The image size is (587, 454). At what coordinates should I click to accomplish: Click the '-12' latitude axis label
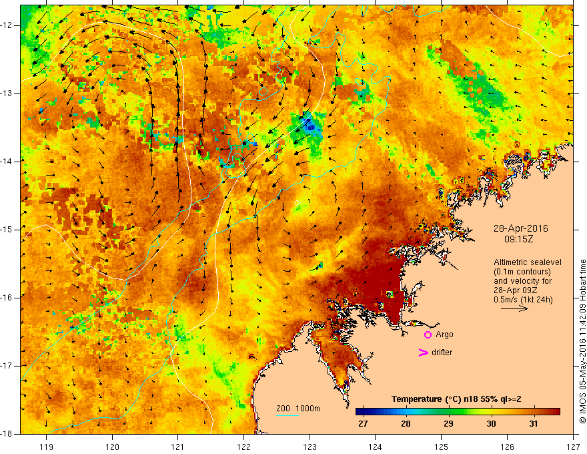click(7, 25)
